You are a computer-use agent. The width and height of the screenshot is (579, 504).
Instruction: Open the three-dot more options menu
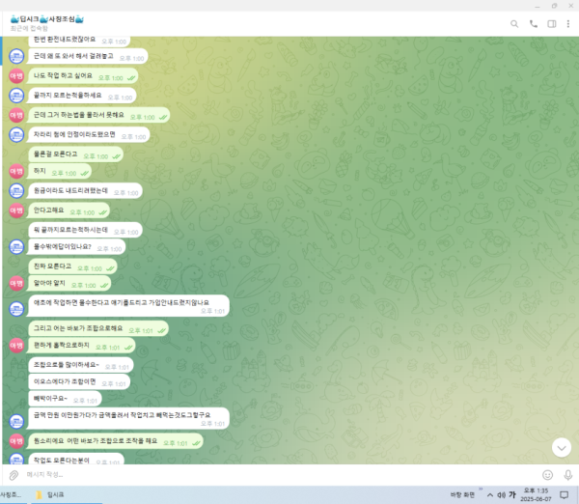coord(568,24)
